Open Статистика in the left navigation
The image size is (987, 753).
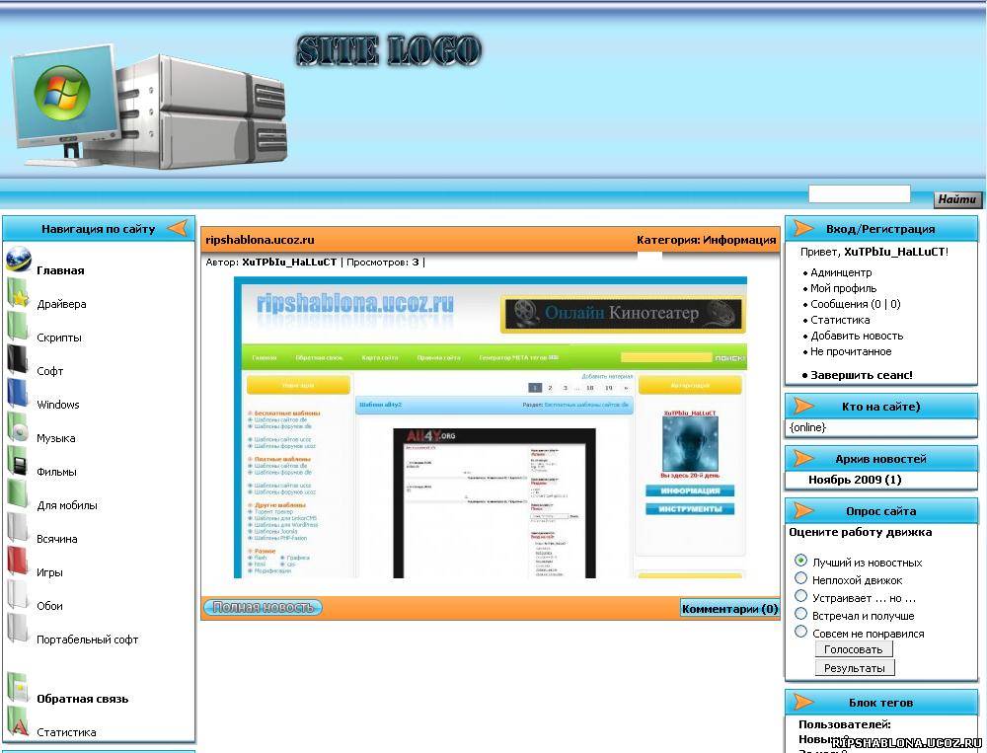[x=66, y=732]
